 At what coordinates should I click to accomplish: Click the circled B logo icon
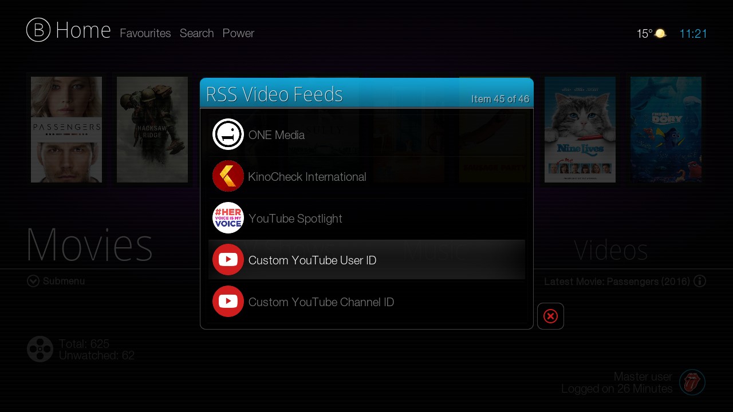(38, 30)
